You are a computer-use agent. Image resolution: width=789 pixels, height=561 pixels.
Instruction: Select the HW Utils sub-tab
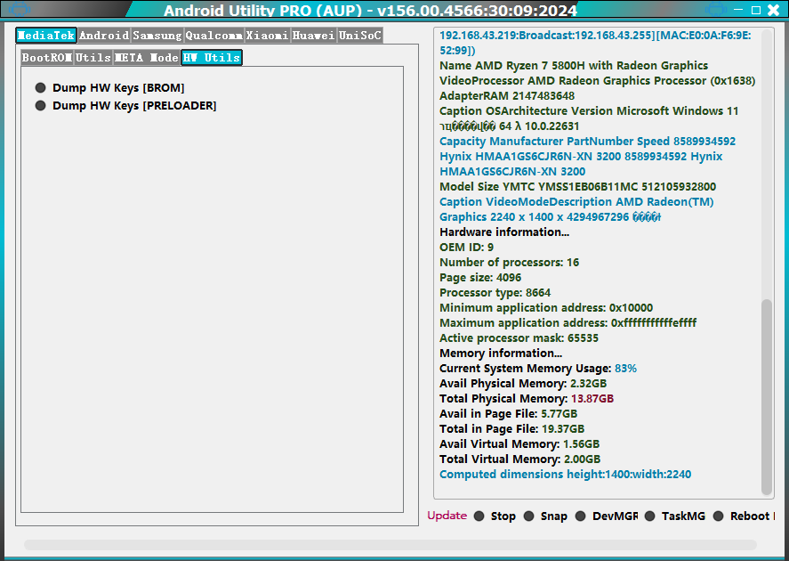(212, 57)
